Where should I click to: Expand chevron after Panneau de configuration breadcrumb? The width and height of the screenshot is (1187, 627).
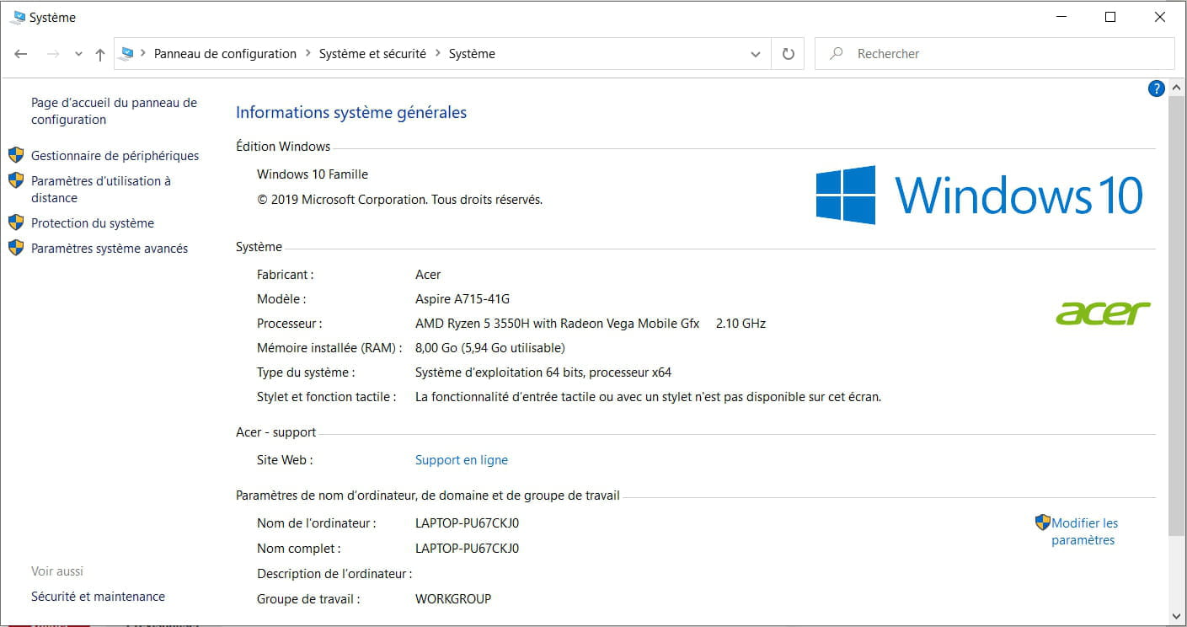(307, 54)
